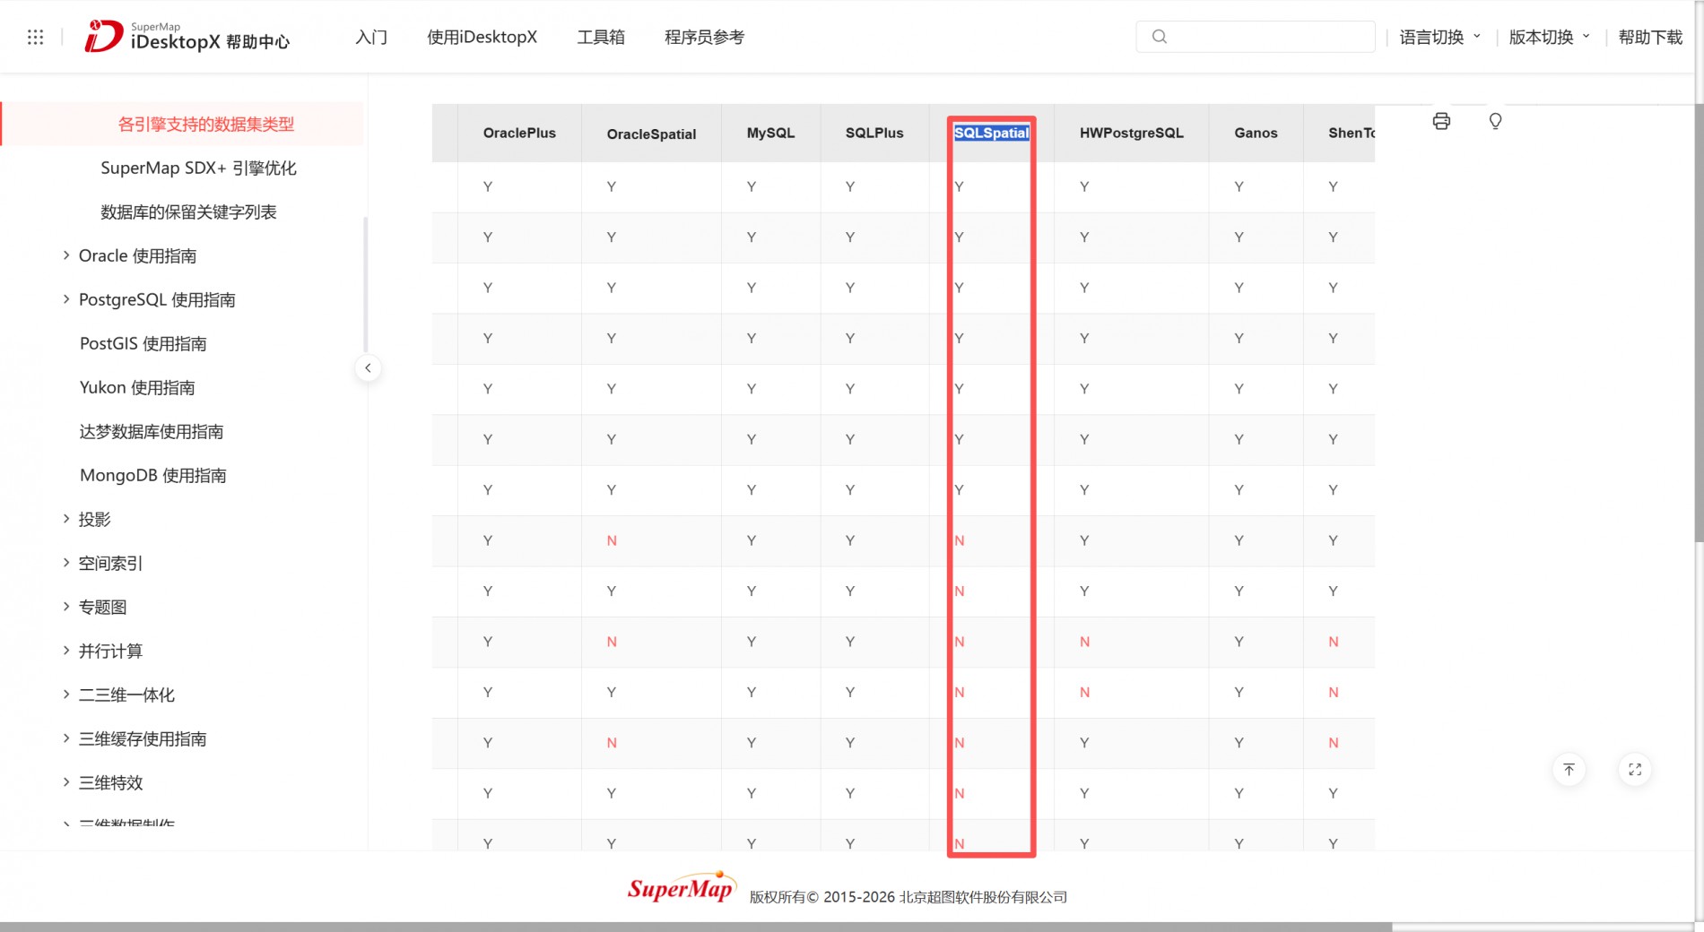Open 数据库的保留关键字列表 page
This screenshot has height=932, width=1704.
point(188,211)
